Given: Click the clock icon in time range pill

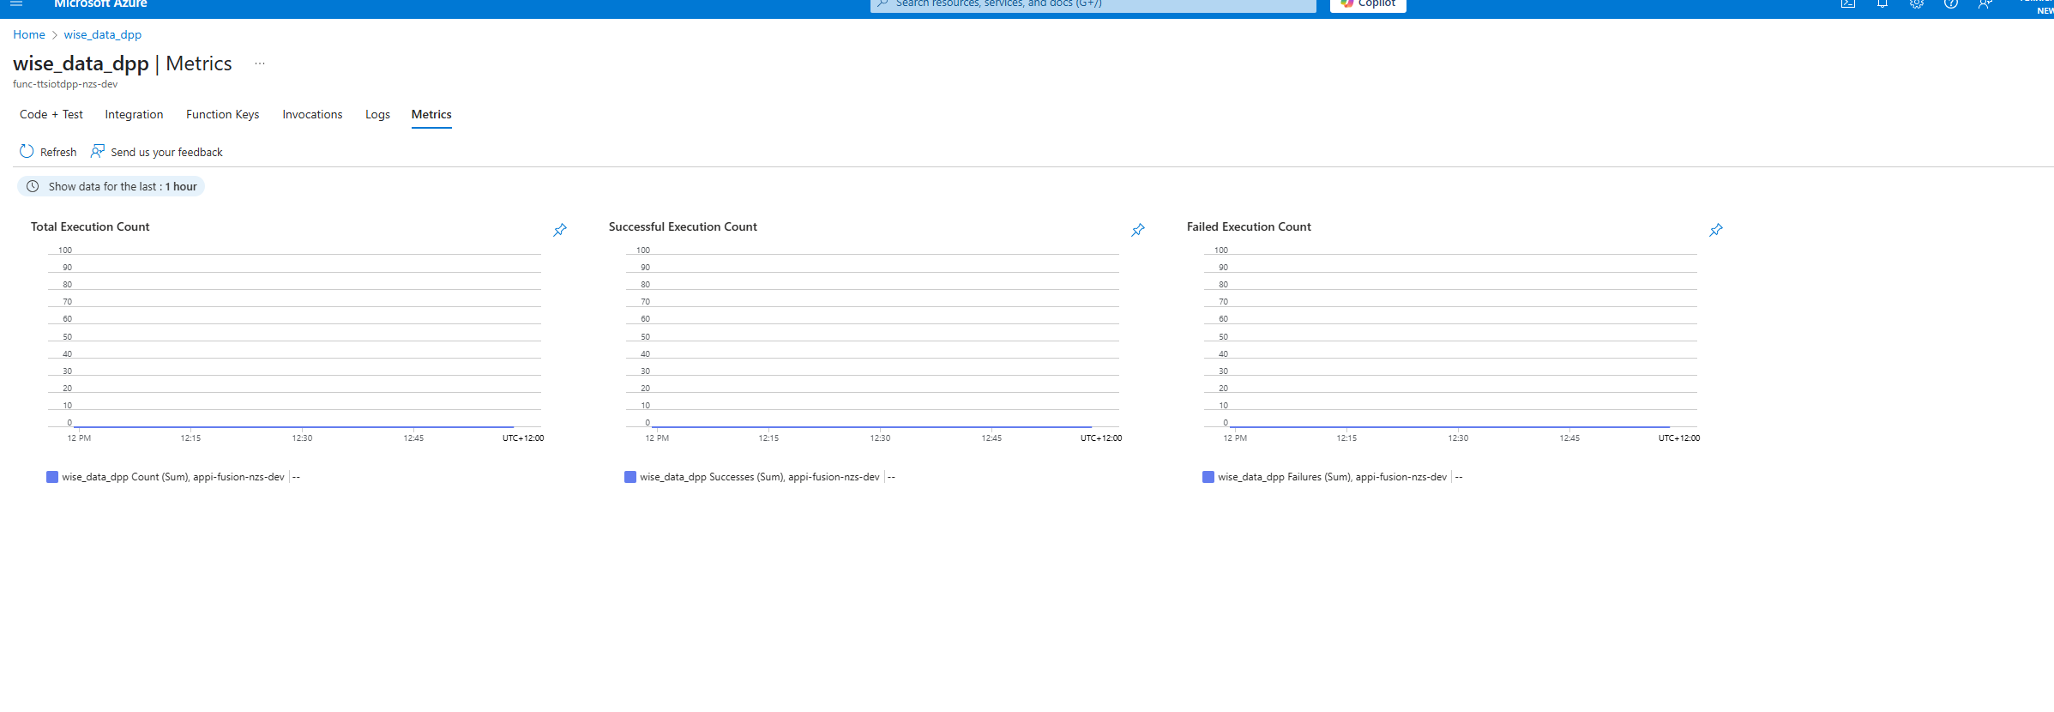Looking at the screenshot, I should click(33, 186).
